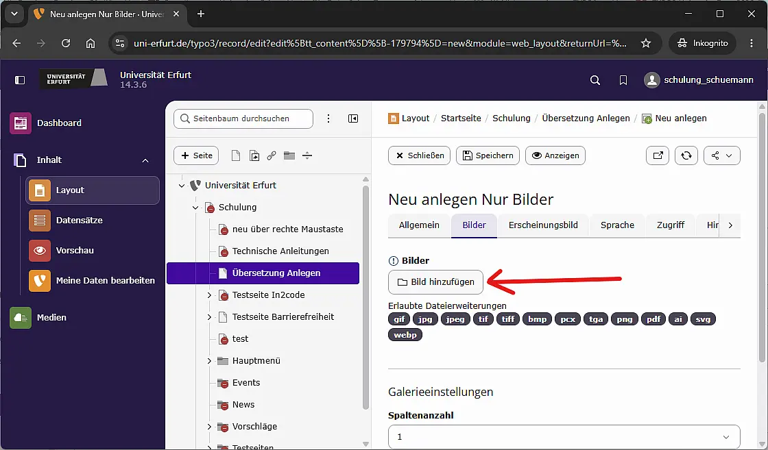
Task: Switch to the Bilder tab
Action: (474, 225)
